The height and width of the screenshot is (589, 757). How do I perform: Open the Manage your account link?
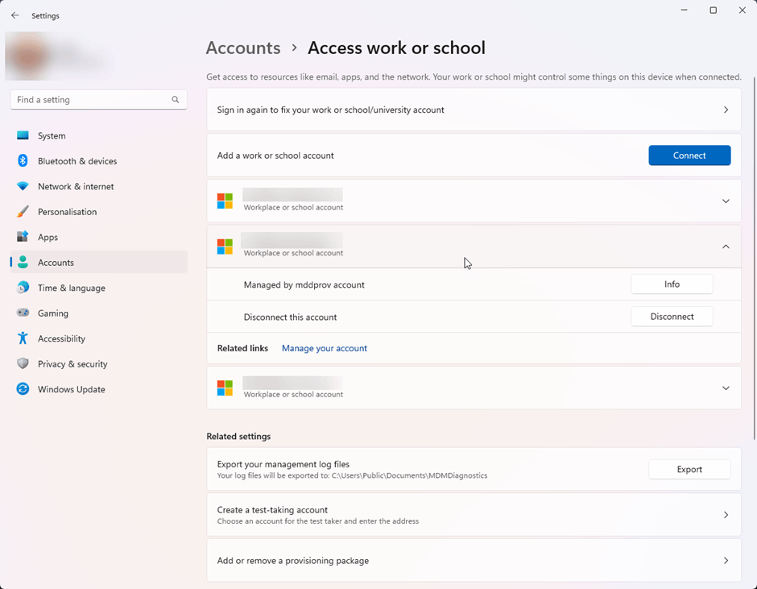tap(325, 348)
